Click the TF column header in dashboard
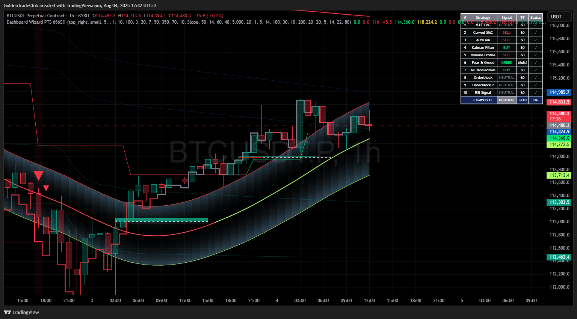This screenshot has height=319, width=577. point(523,18)
